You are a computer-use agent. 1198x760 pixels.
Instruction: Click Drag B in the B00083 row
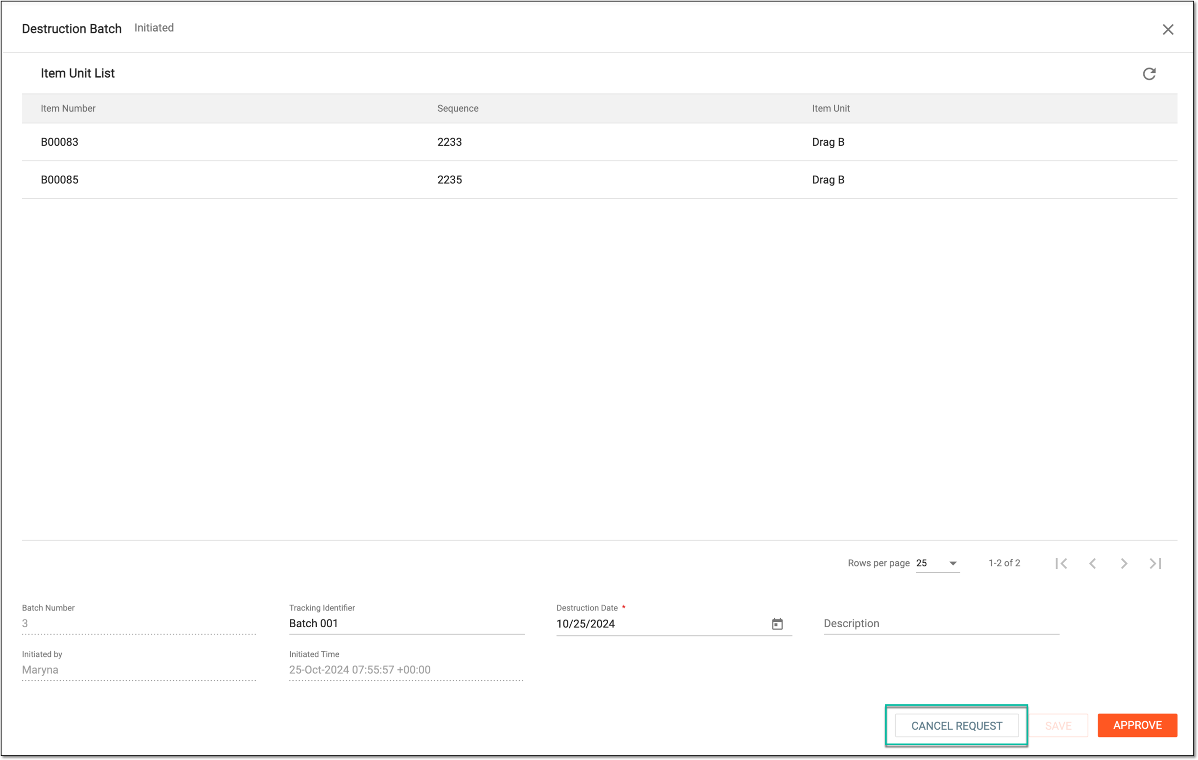point(828,142)
